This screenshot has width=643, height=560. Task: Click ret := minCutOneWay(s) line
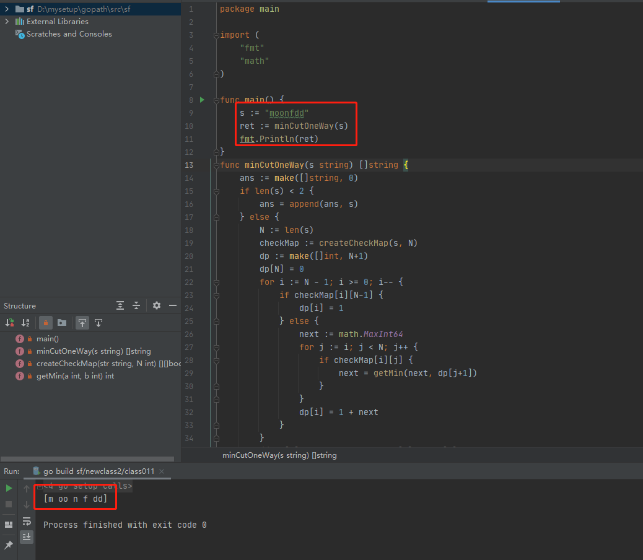(x=294, y=126)
